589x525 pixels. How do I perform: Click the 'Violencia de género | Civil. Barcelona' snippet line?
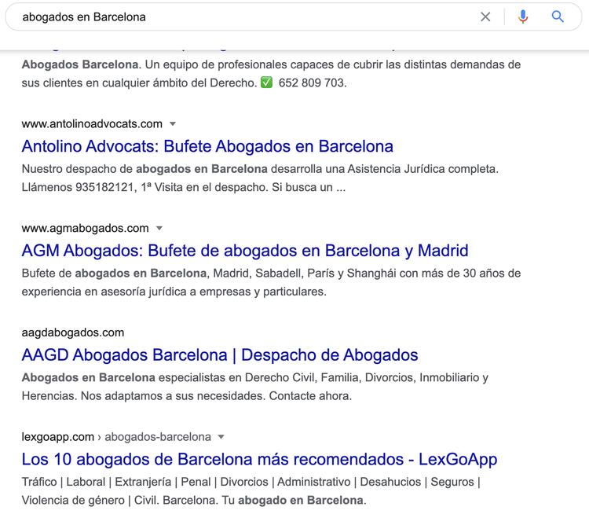194,500
